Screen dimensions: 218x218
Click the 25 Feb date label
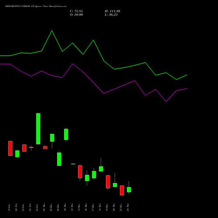[x=37, y=208]
